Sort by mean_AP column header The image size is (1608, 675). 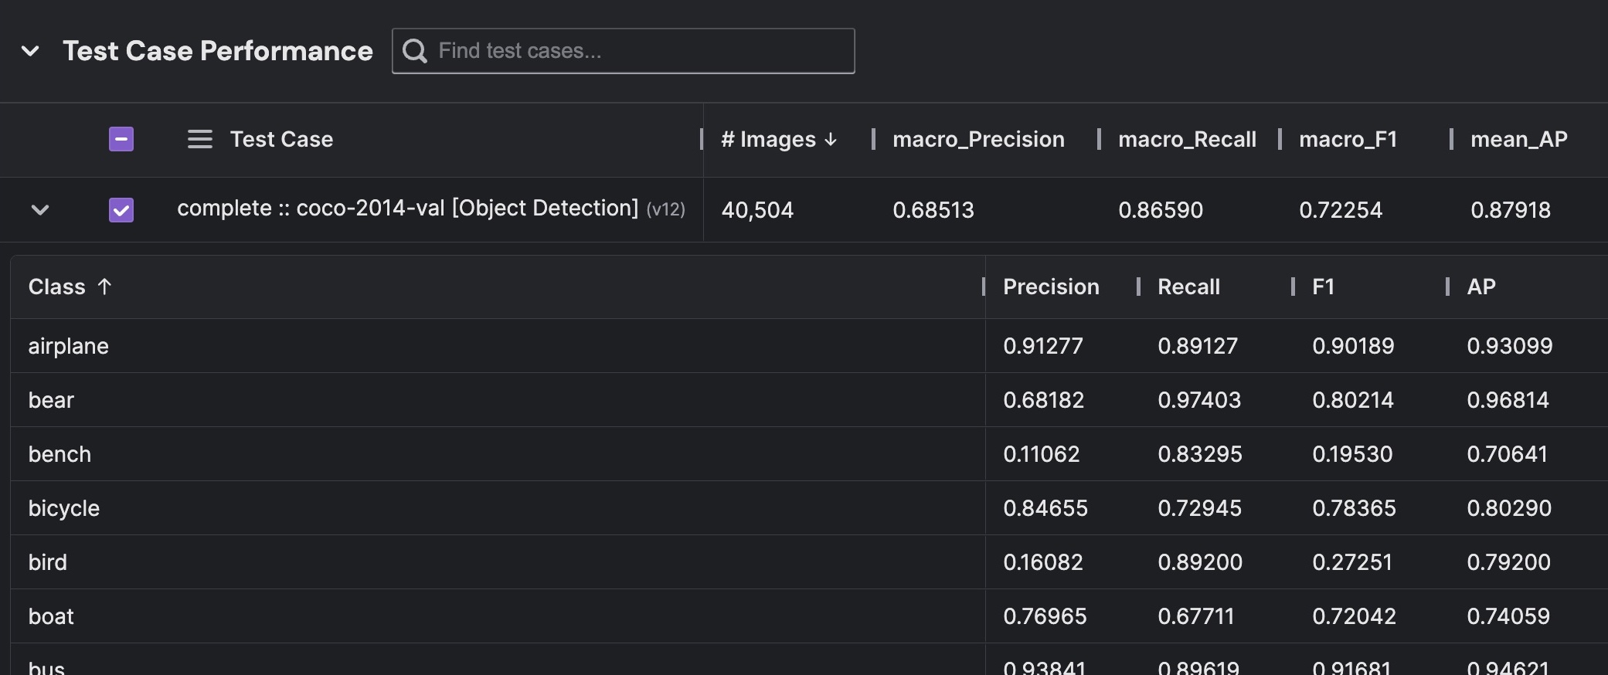pyautogui.click(x=1518, y=140)
